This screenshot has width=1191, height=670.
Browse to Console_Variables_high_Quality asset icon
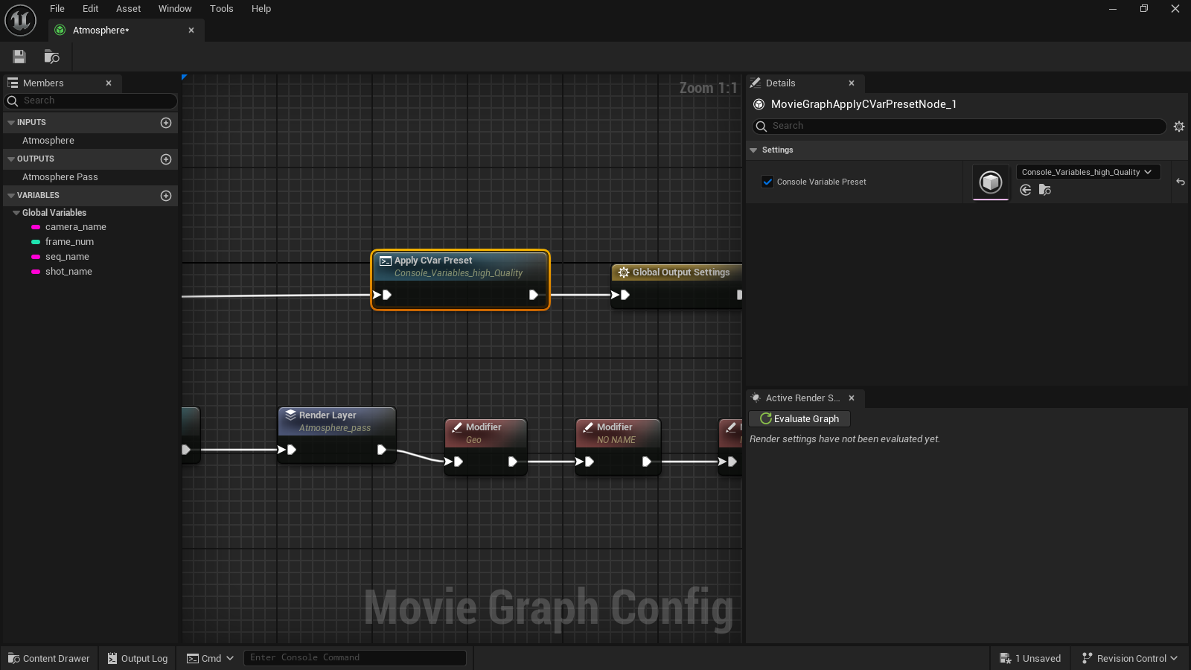(1045, 191)
